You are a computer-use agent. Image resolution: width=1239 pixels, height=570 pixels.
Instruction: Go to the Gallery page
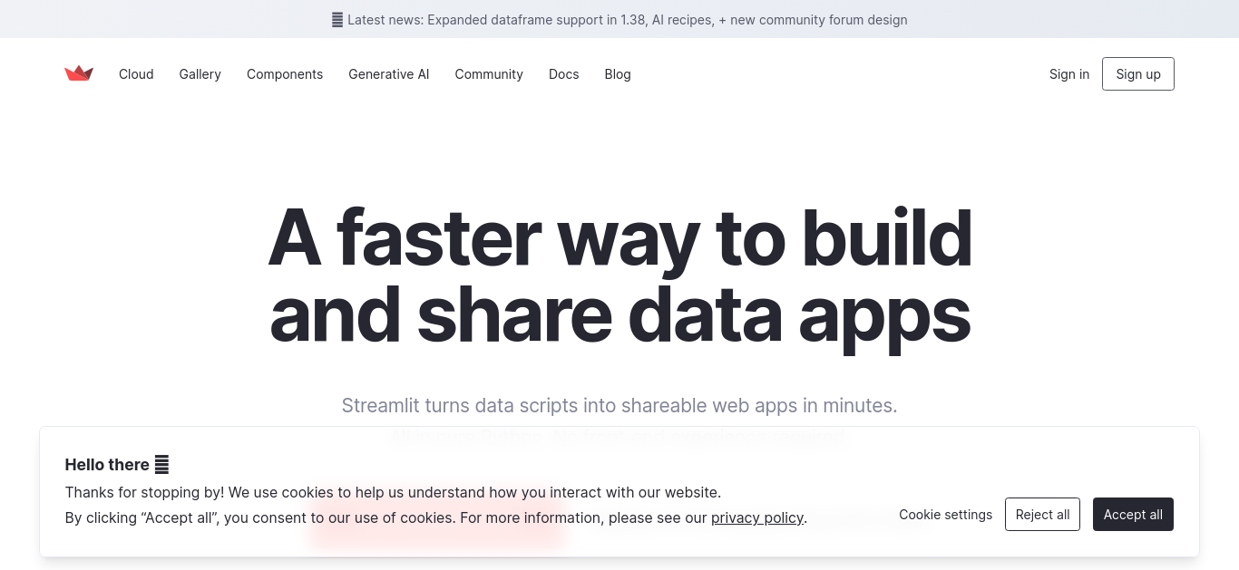(200, 74)
